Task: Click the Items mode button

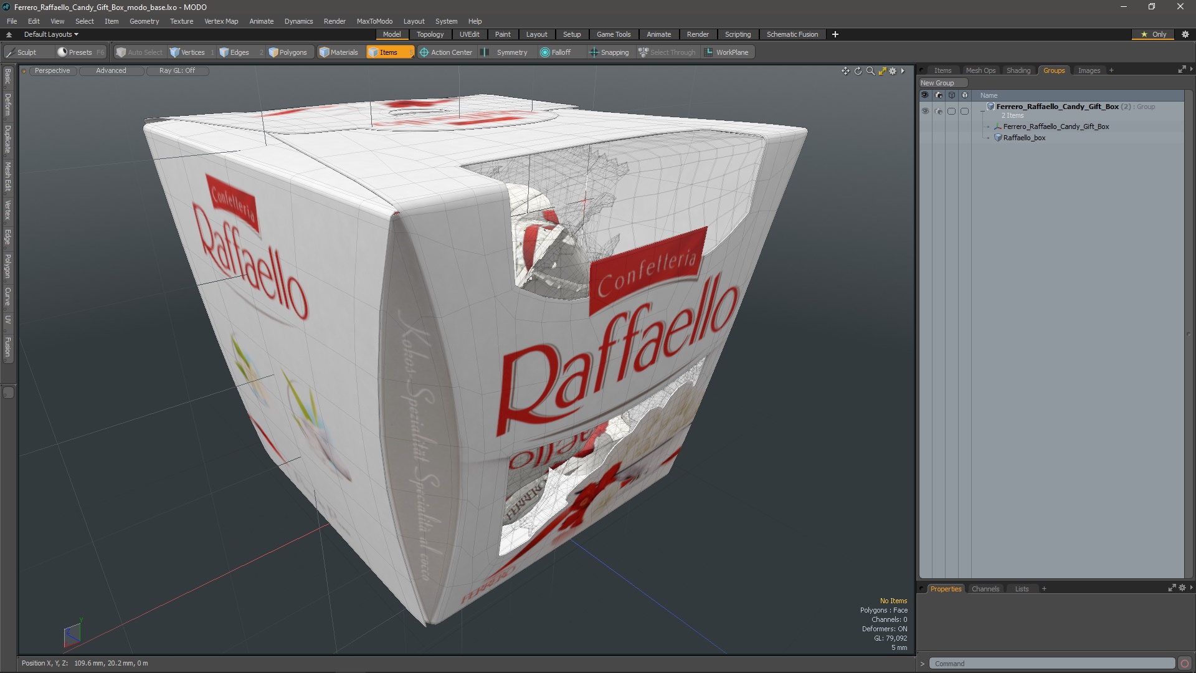Action: [389, 52]
